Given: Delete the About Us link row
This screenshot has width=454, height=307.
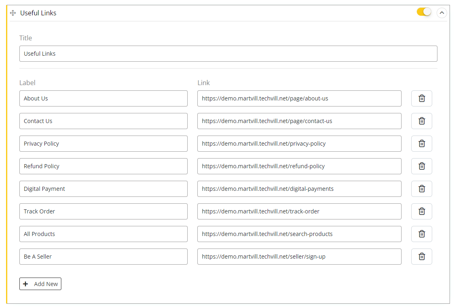Looking at the screenshot, I should pyautogui.click(x=421, y=98).
